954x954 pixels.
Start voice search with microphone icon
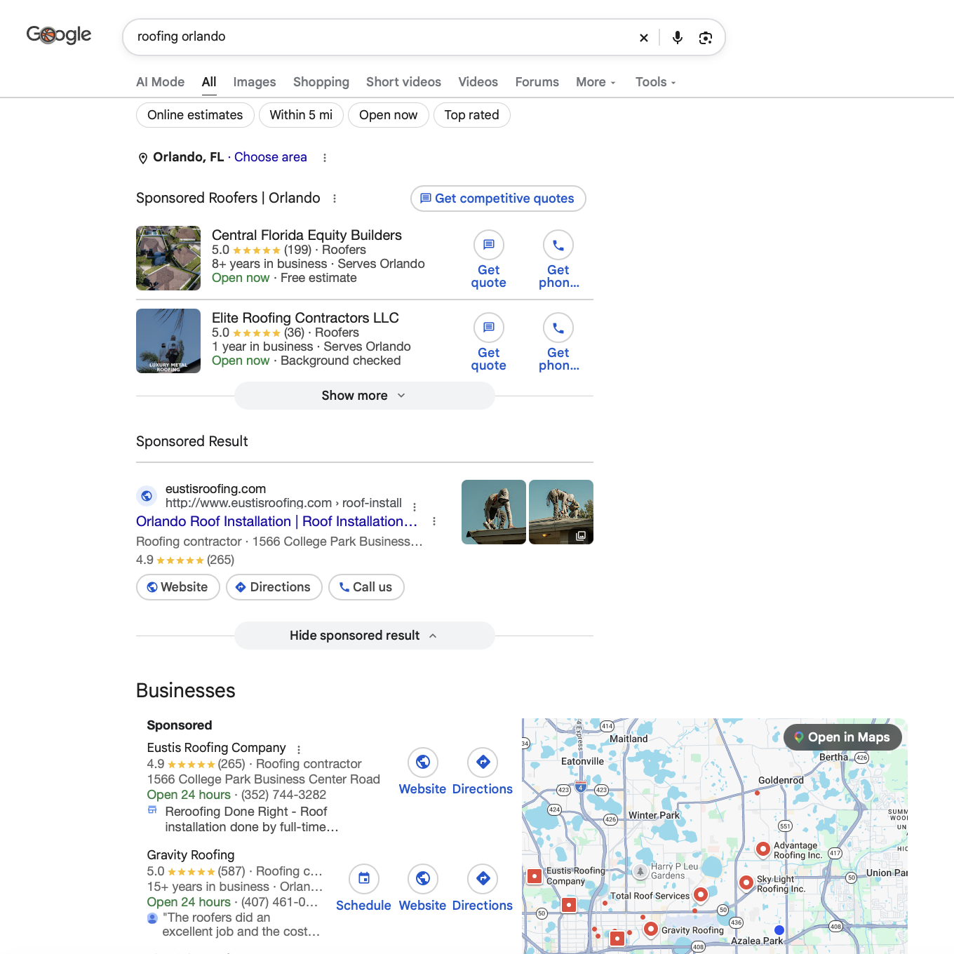(678, 38)
